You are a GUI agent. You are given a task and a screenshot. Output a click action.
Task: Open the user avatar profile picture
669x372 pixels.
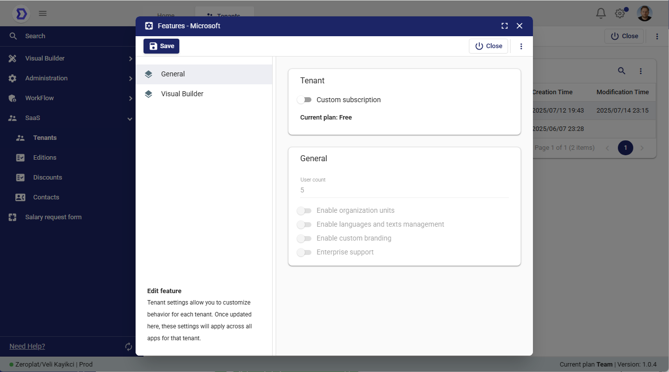pyautogui.click(x=645, y=13)
